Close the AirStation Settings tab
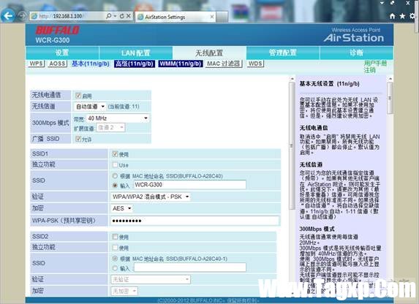This screenshot has width=419, height=304. pos(212,17)
